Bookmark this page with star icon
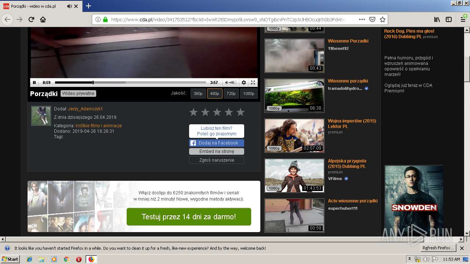The width and height of the screenshot is (470, 264). [x=383, y=19]
